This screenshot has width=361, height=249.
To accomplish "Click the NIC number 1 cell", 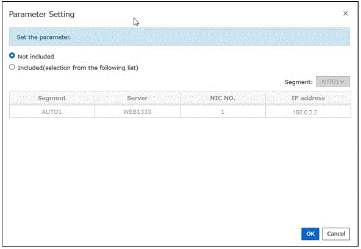I will click(223, 112).
